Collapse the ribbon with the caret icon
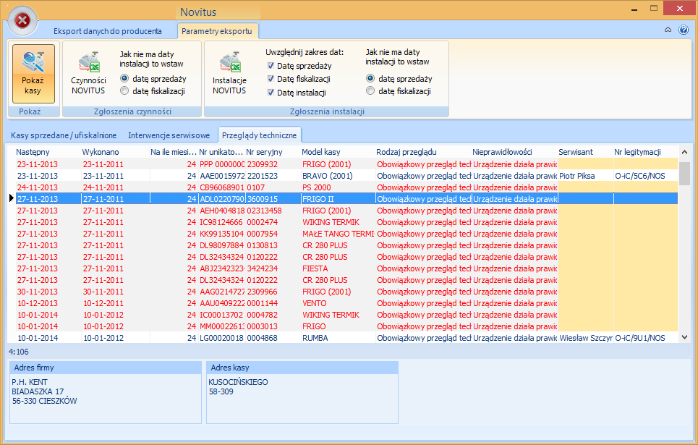The height and width of the screenshot is (445, 698). coord(668,30)
